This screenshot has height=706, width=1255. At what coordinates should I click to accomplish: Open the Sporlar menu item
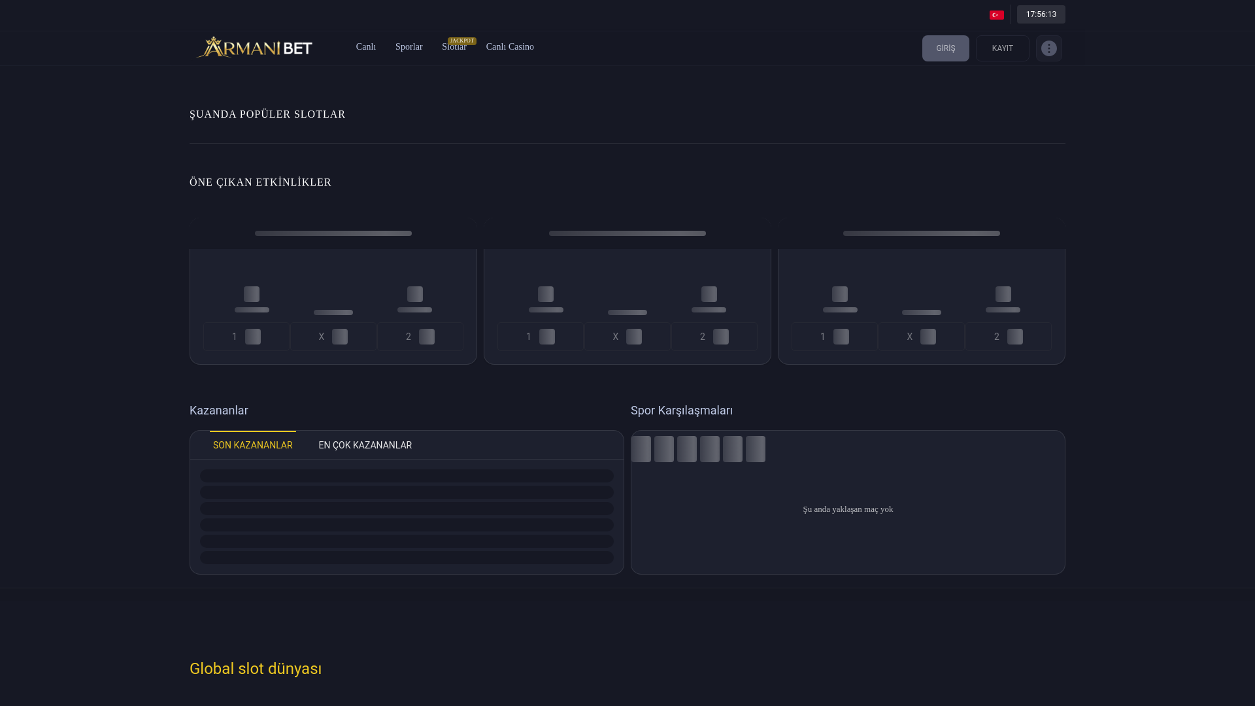tap(409, 47)
